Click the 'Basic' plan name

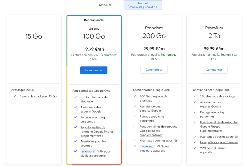click(94, 28)
